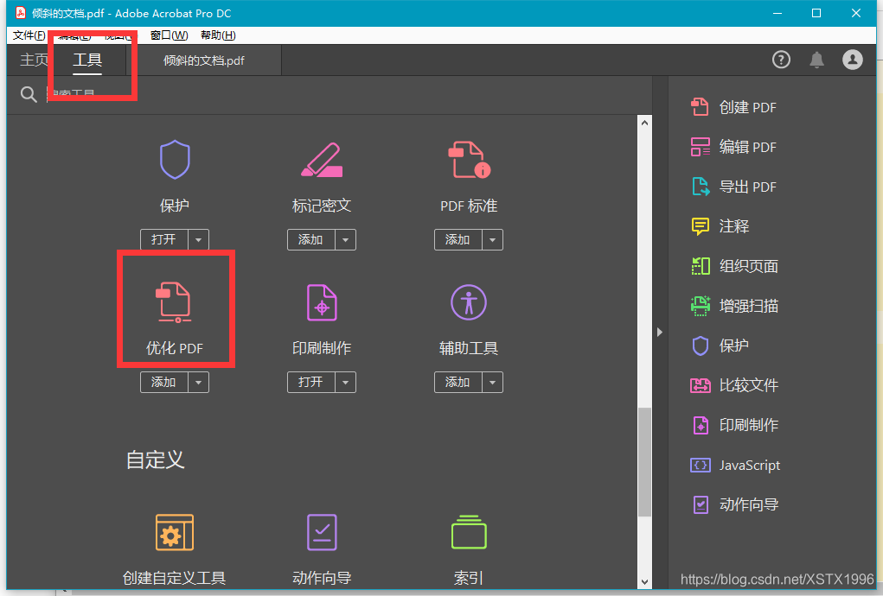Click the scrollbar down arrow
This screenshot has height=596, width=883.
coord(645,582)
